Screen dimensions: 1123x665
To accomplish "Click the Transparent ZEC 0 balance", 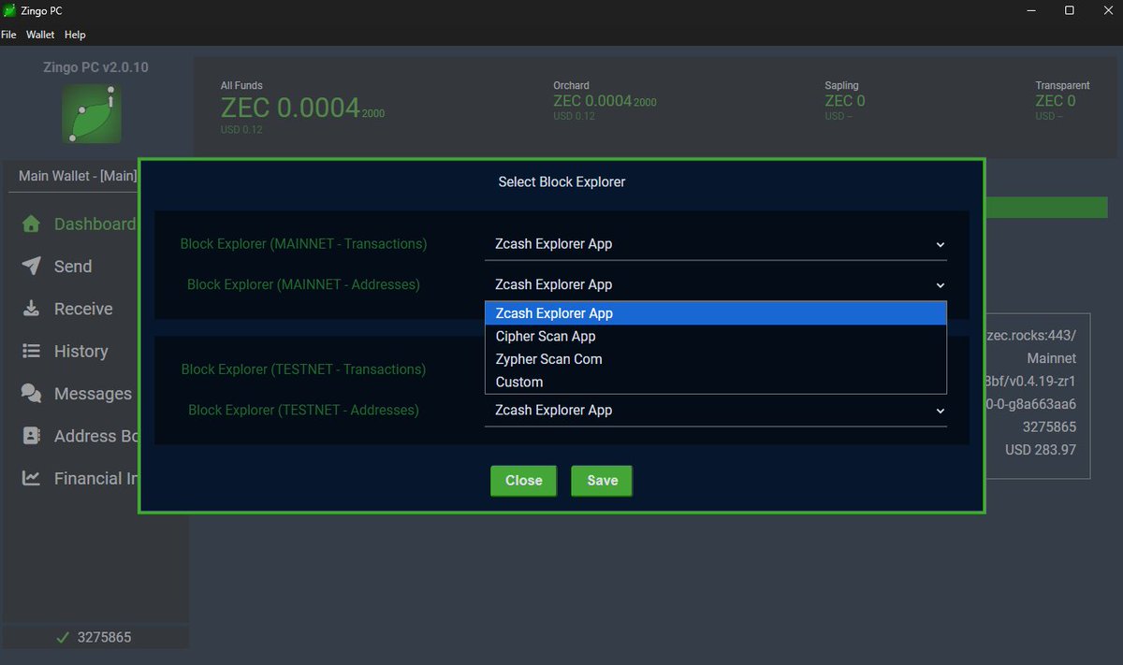I will click(1055, 101).
